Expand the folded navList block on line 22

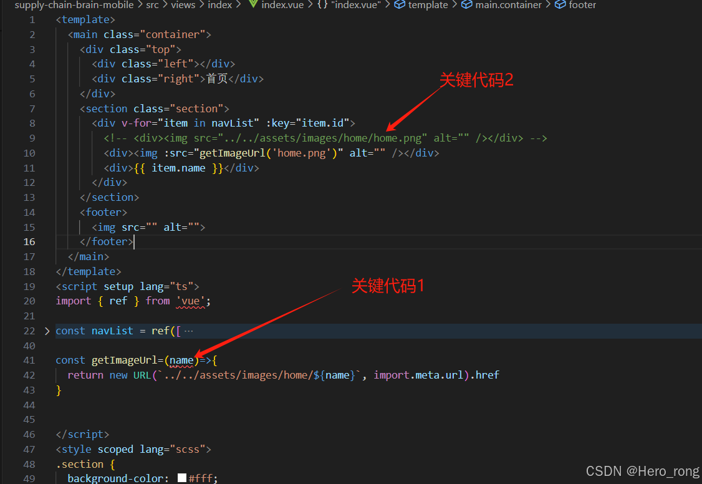click(47, 331)
